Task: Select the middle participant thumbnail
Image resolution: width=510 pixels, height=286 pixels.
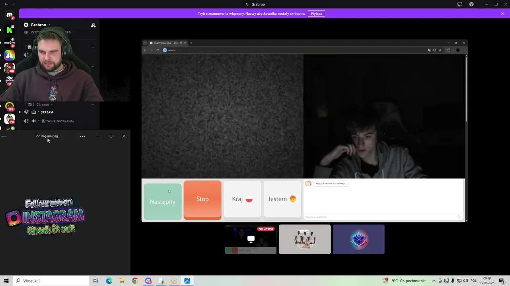Action: [305, 239]
